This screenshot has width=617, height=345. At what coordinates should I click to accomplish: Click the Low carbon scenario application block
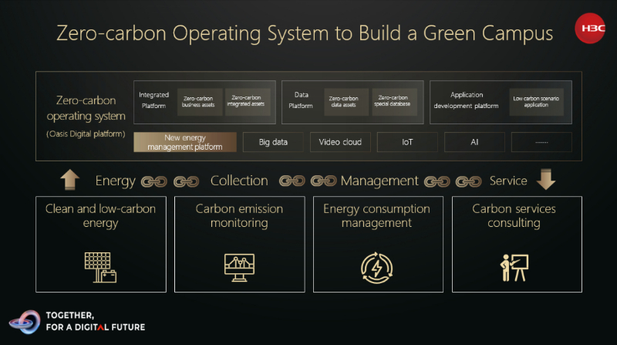point(537,101)
